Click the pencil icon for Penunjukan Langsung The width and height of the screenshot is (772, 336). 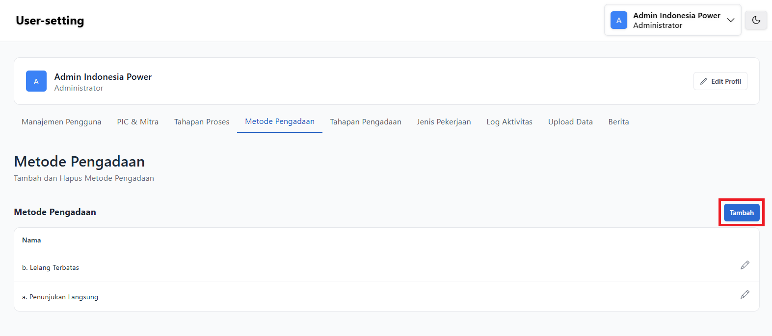pyautogui.click(x=745, y=294)
